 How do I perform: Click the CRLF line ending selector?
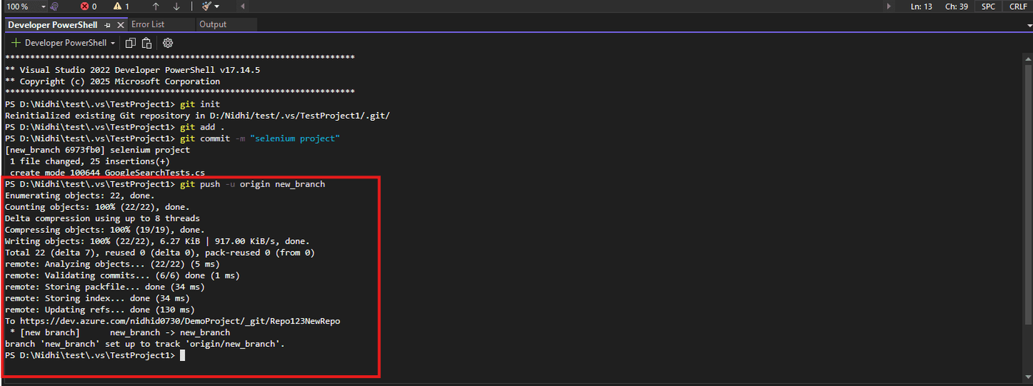pyautogui.click(x=1017, y=6)
